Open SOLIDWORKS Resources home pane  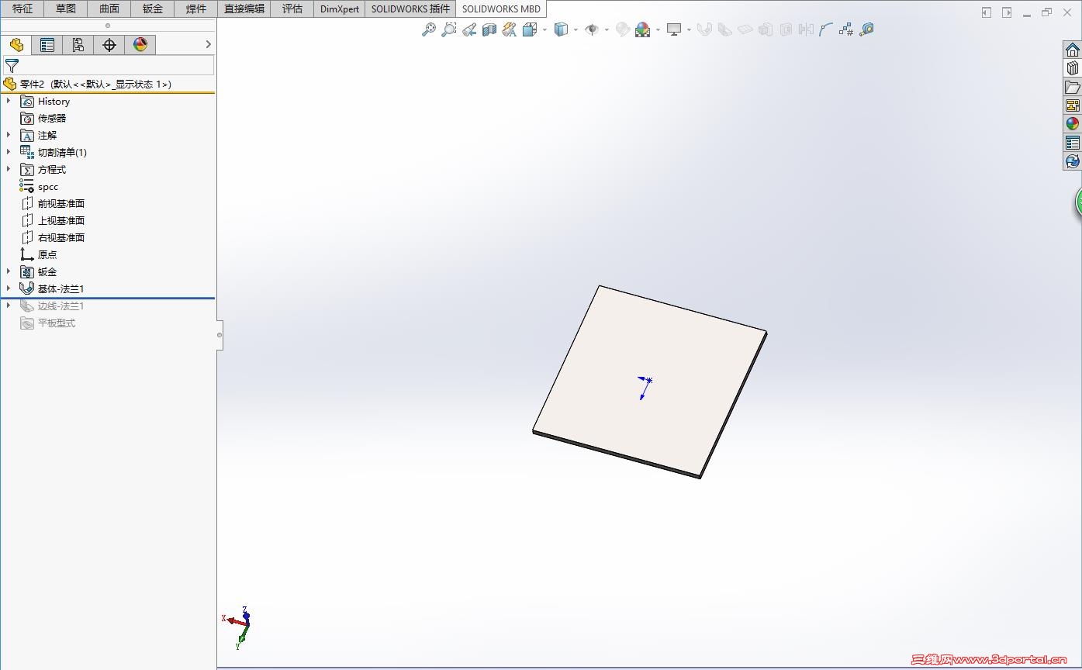point(1072,50)
